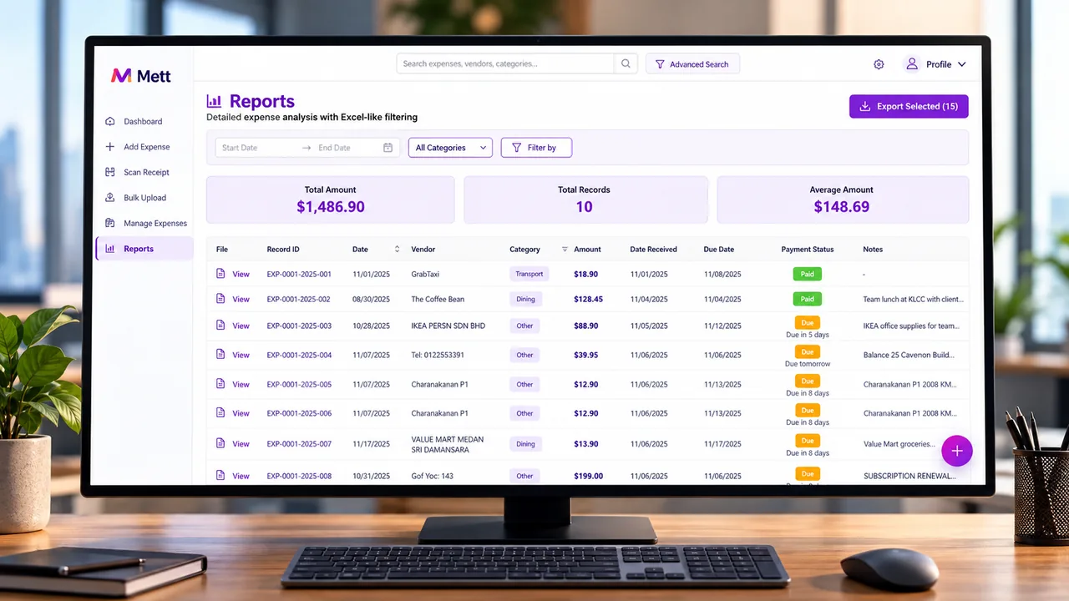Click the Due Date column header

click(718, 249)
